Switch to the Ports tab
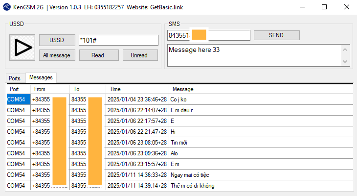 [15, 78]
